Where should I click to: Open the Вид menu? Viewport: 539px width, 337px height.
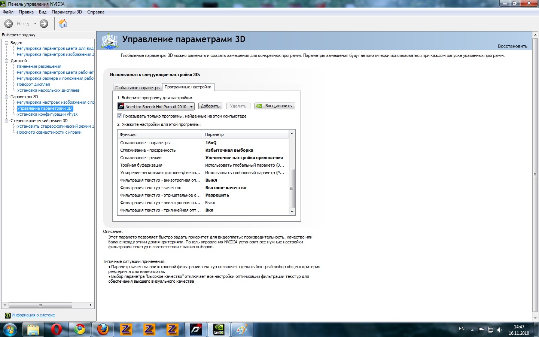(x=43, y=12)
